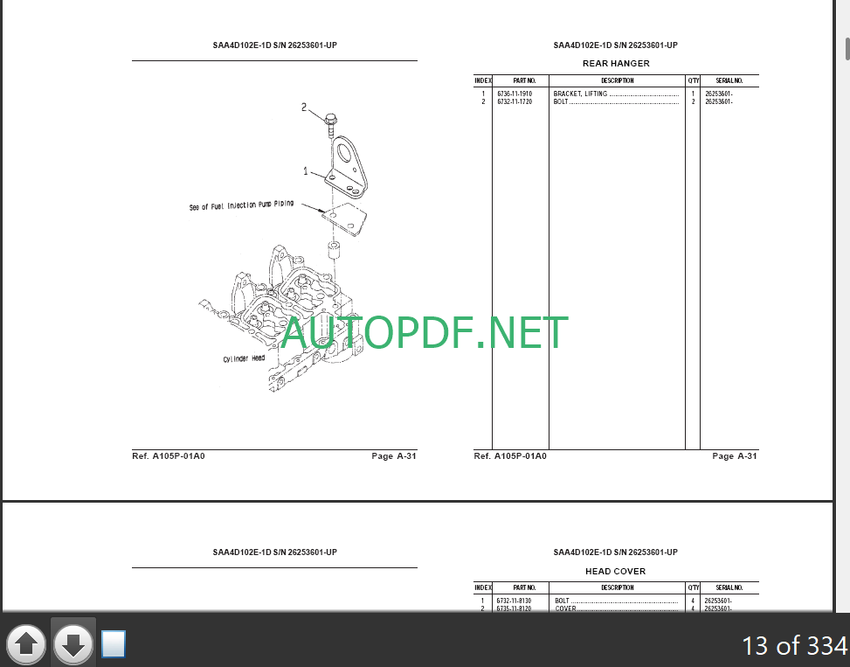Image resolution: width=850 pixels, height=667 pixels.
Task: Click the previous page up arrow
Action: click(x=26, y=645)
